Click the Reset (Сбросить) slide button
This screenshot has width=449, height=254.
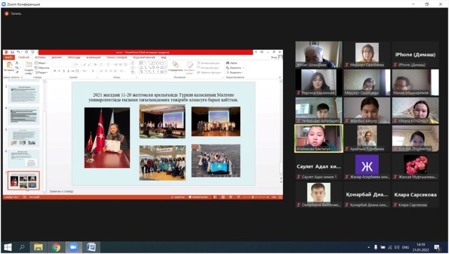tap(43, 68)
